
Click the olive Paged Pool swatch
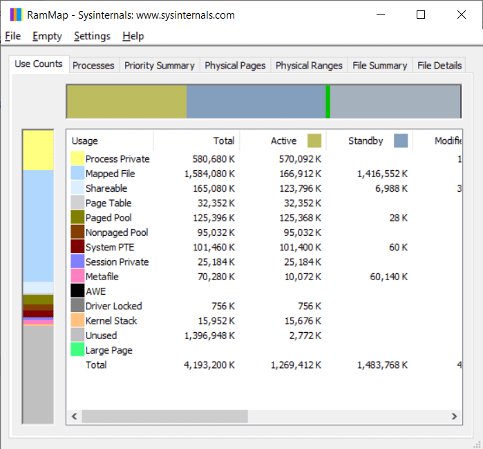click(x=77, y=217)
